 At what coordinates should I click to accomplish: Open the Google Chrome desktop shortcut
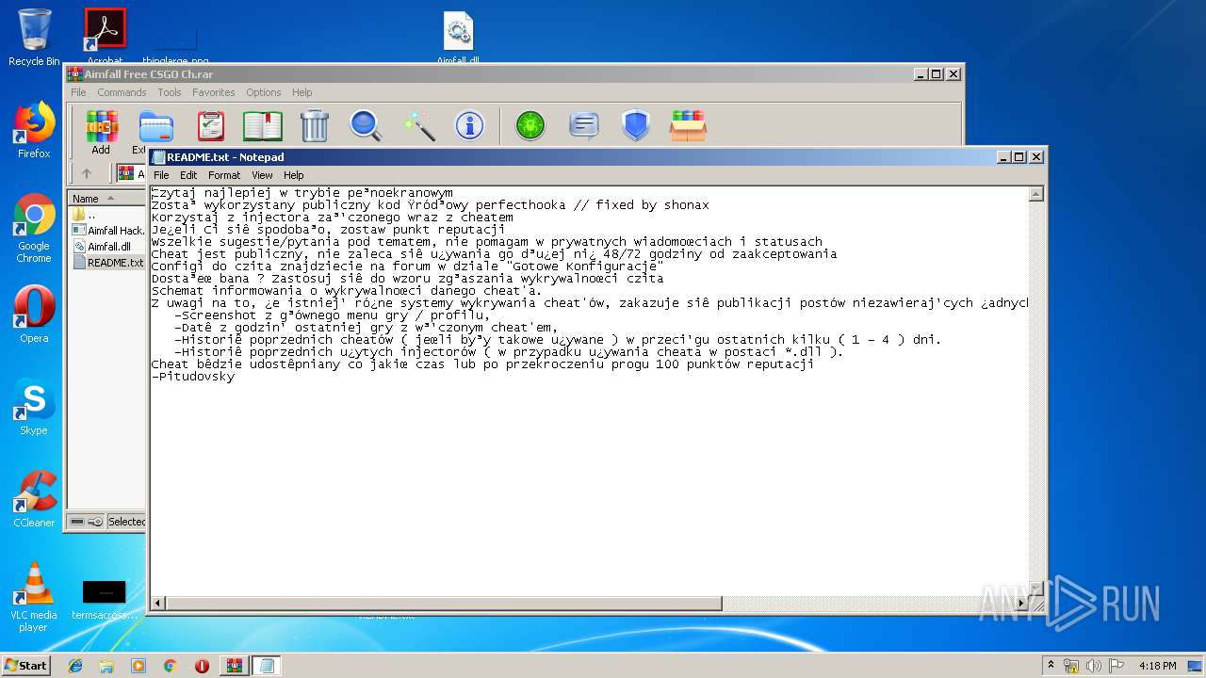(34, 229)
